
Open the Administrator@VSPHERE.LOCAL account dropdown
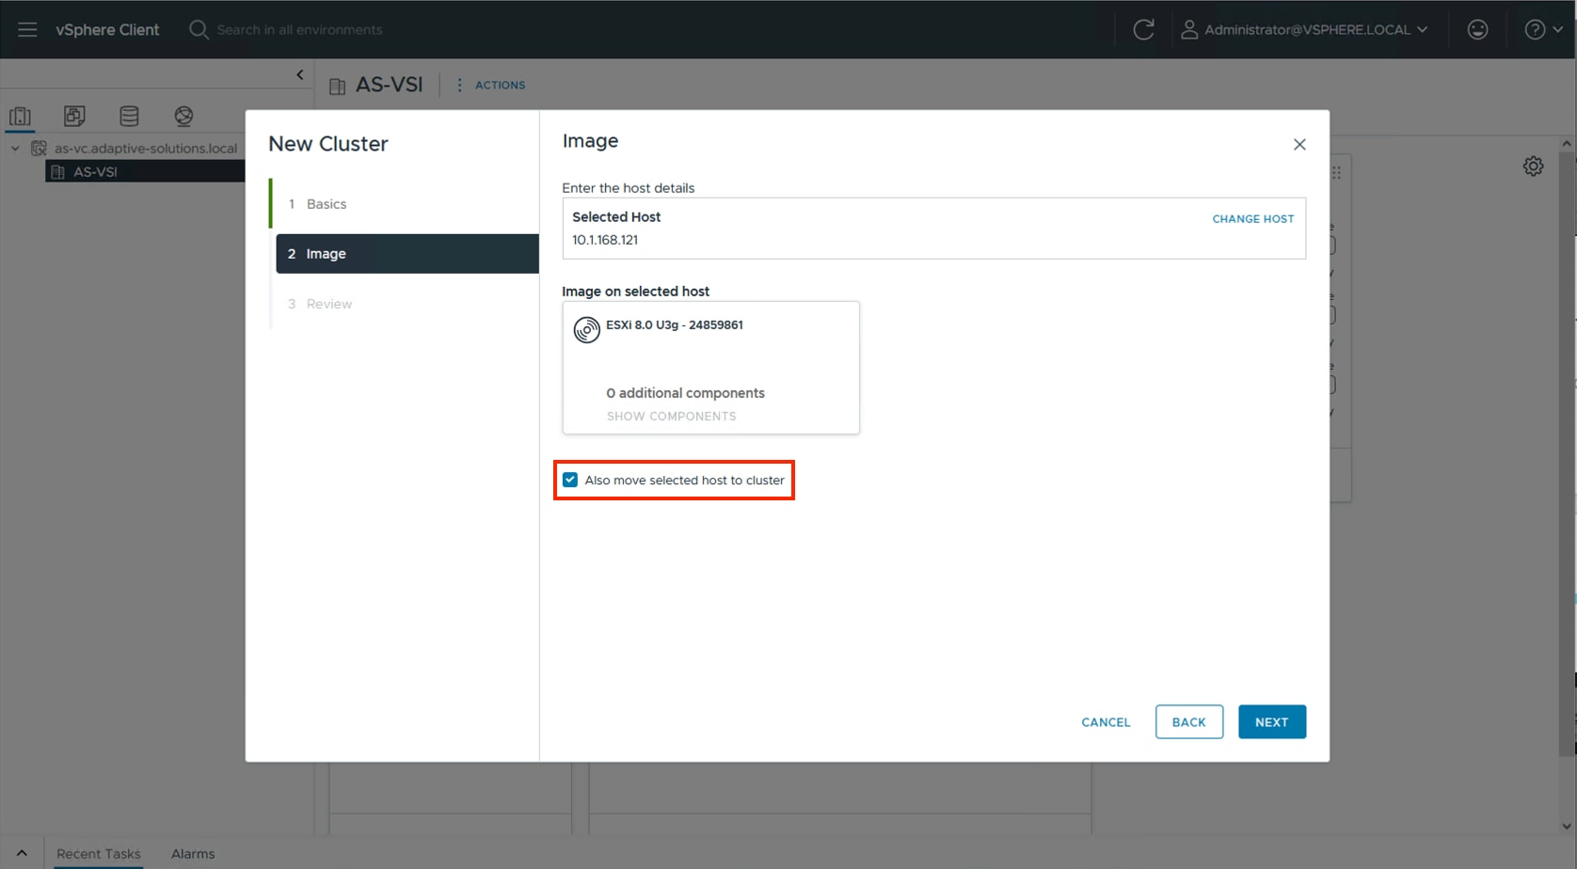[1306, 29]
